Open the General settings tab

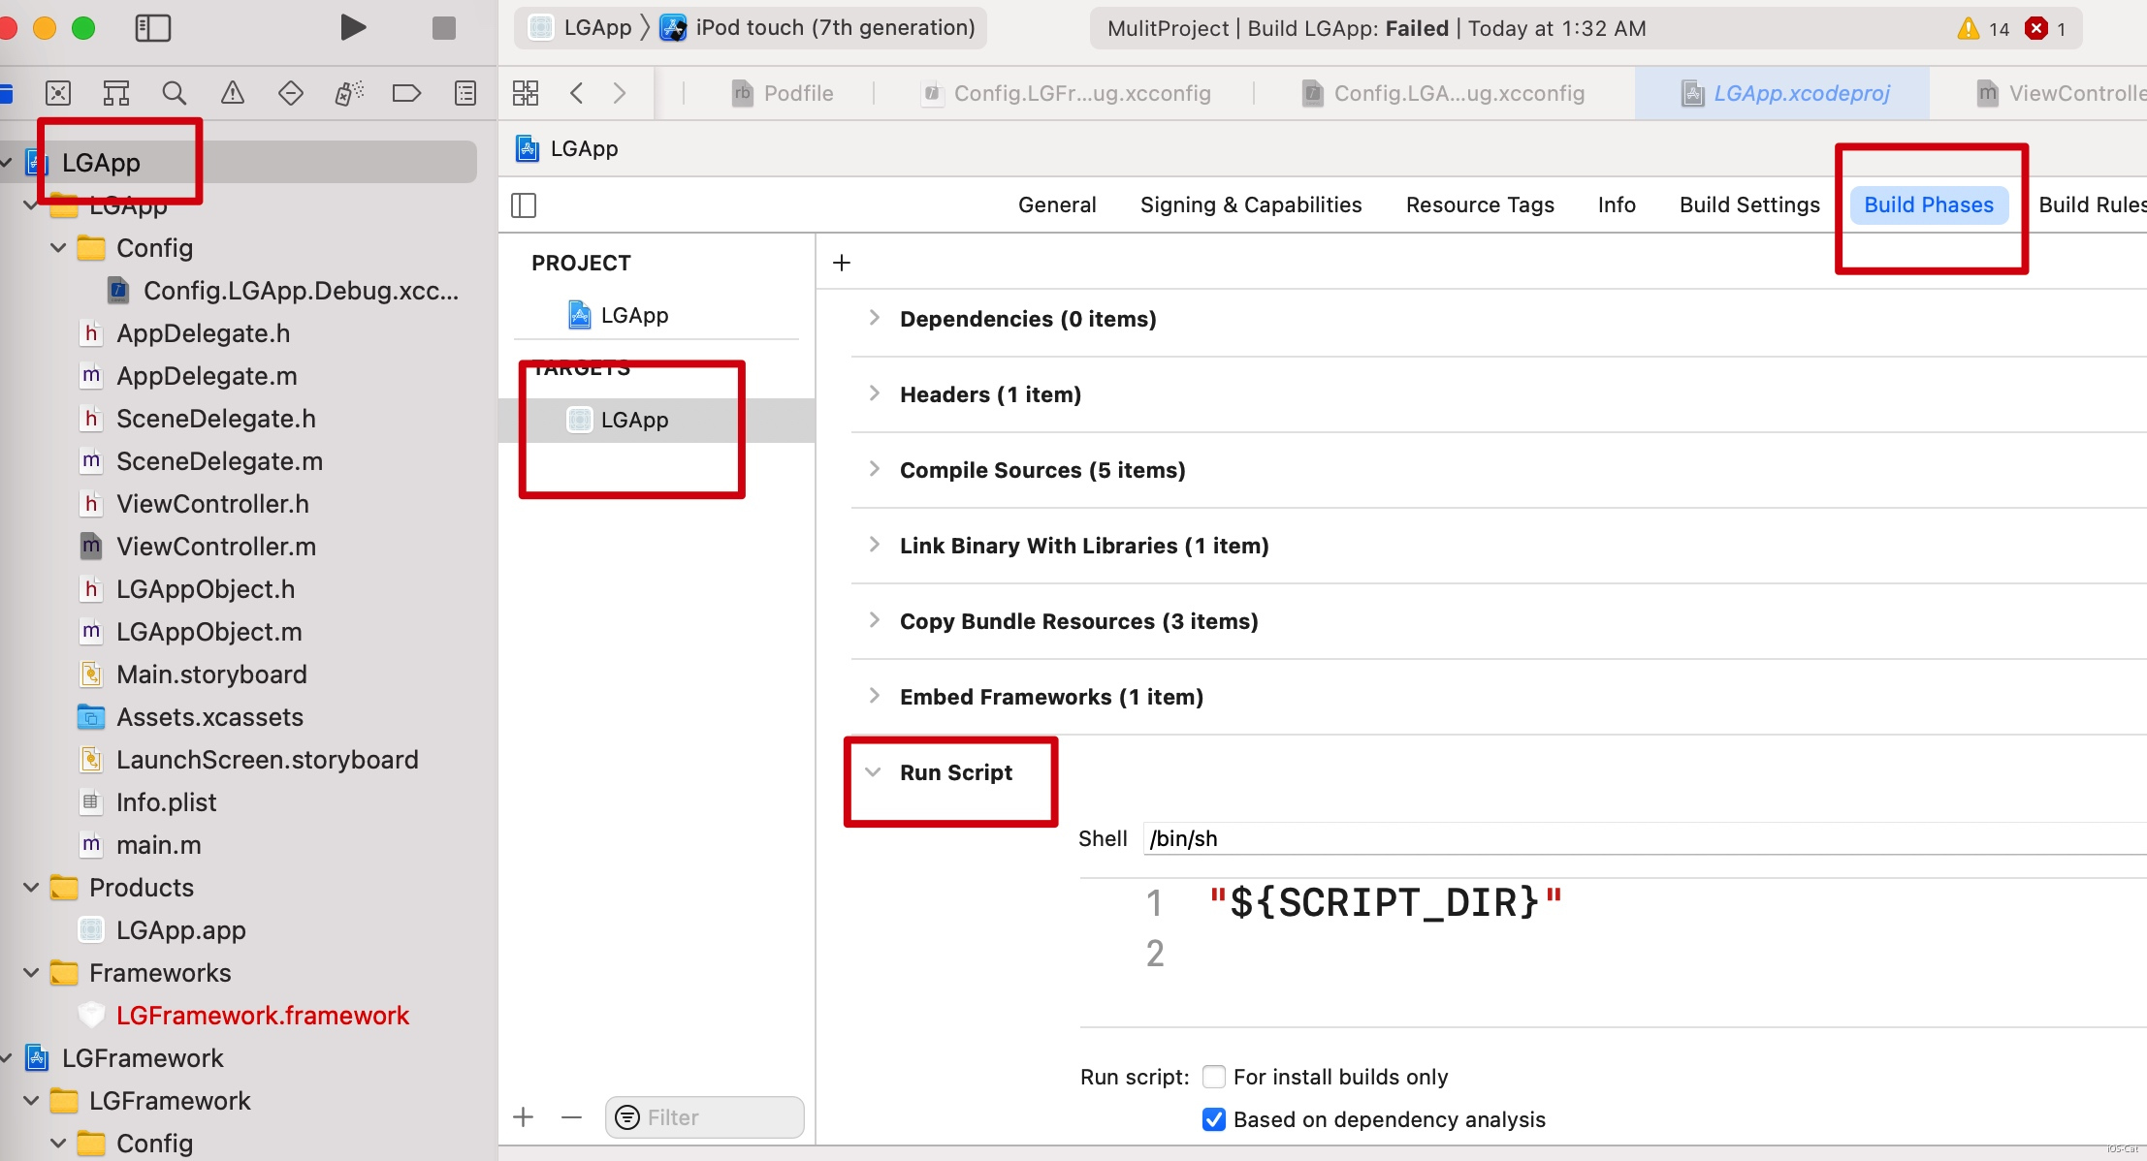click(x=1057, y=204)
